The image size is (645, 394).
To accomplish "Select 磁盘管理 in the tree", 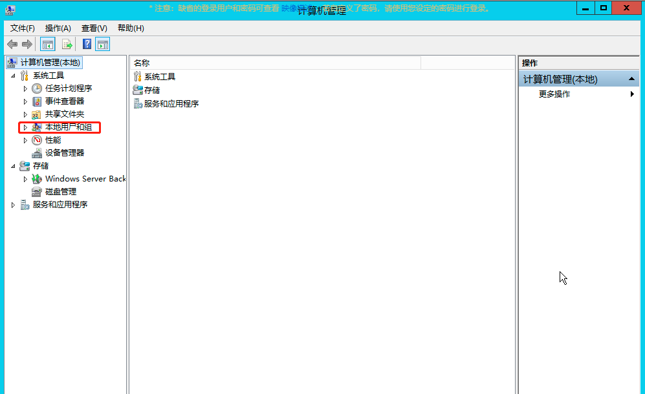I will click(60, 192).
